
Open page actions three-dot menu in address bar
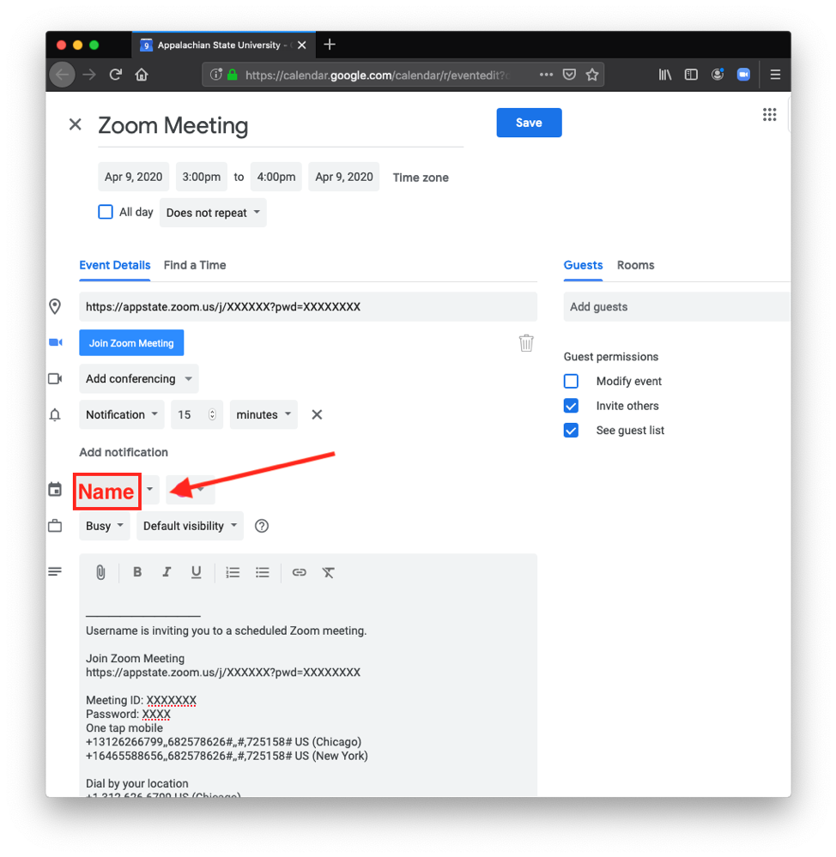point(546,75)
